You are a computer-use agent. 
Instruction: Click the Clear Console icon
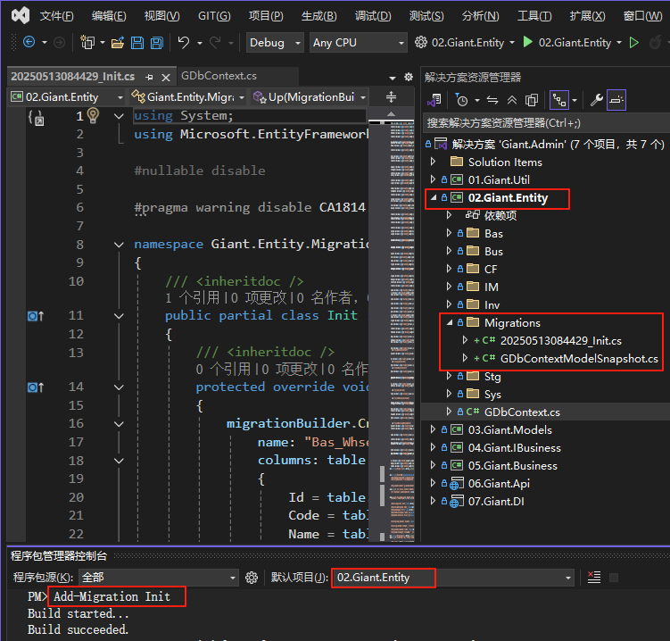(594, 578)
